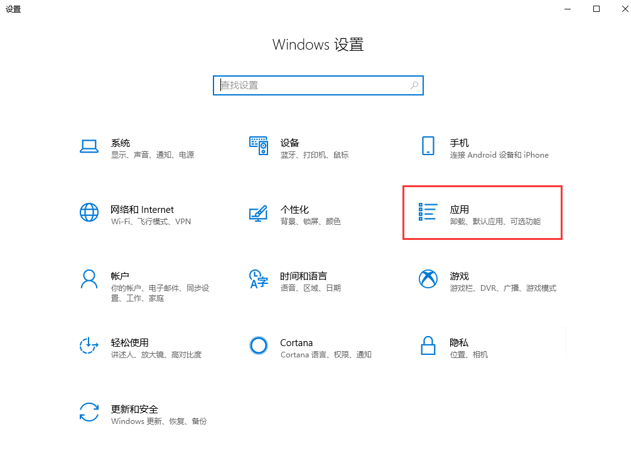The height and width of the screenshot is (456, 631).
Task: Click the Cortana circle icon
Action: pyautogui.click(x=258, y=345)
